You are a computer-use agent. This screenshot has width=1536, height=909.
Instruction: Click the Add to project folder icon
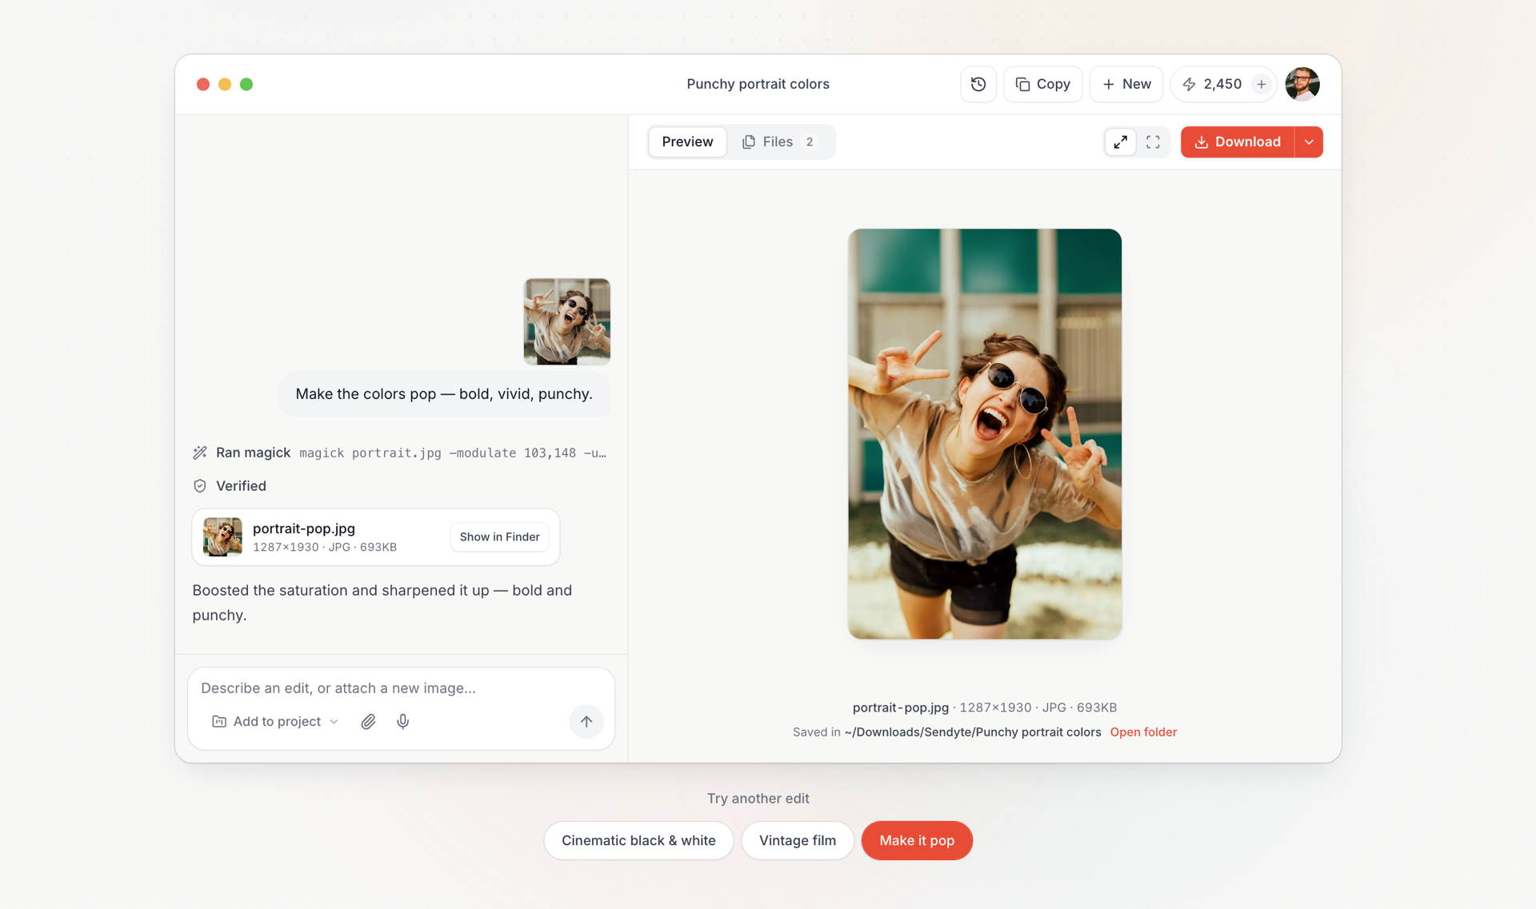point(219,721)
